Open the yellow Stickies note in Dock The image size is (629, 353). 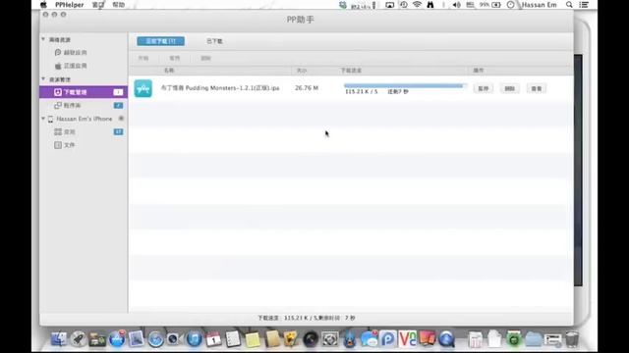pos(253,339)
